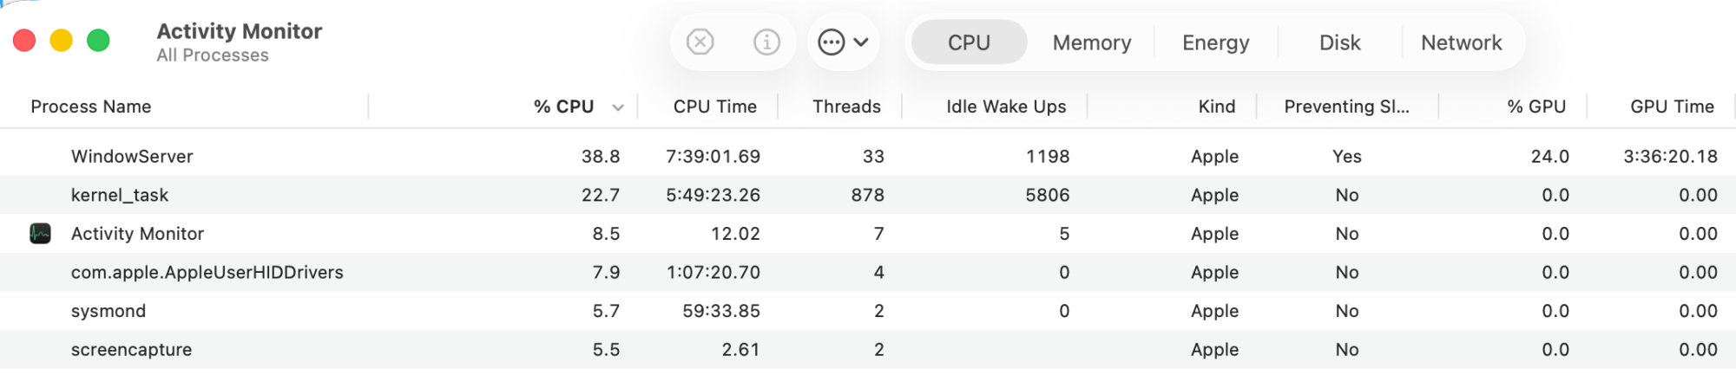1736x375 pixels.
Task: Toggle sort direction arrow on % CPU column
Action: 618,107
